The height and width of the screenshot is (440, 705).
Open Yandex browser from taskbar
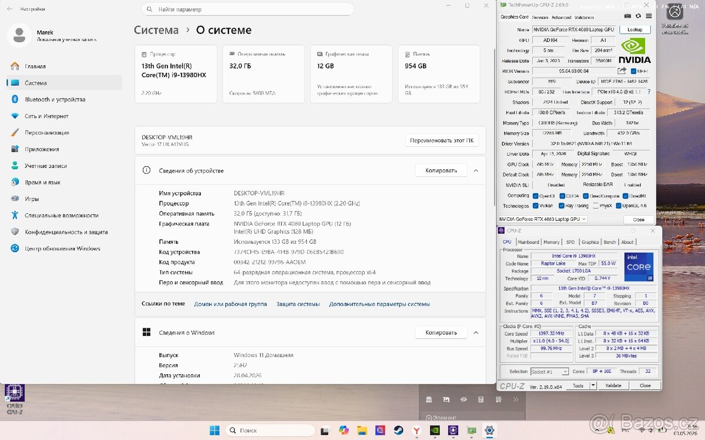pos(417,430)
